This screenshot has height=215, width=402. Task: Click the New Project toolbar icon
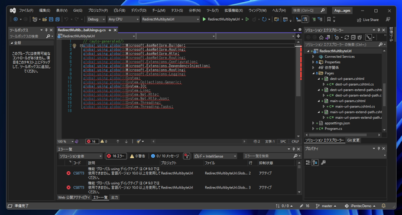point(35,19)
